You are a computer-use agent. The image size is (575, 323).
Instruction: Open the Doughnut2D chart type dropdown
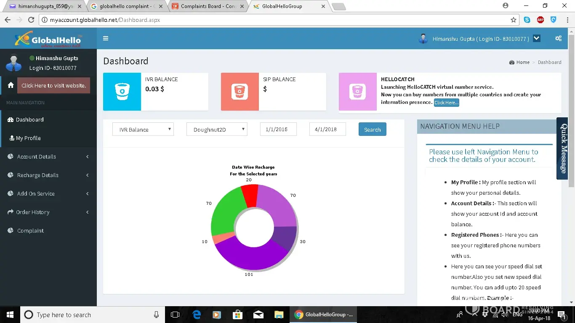(217, 130)
